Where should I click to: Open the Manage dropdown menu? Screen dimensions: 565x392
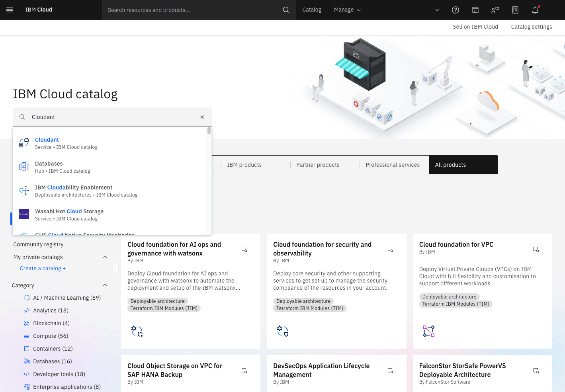click(x=347, y=10)
